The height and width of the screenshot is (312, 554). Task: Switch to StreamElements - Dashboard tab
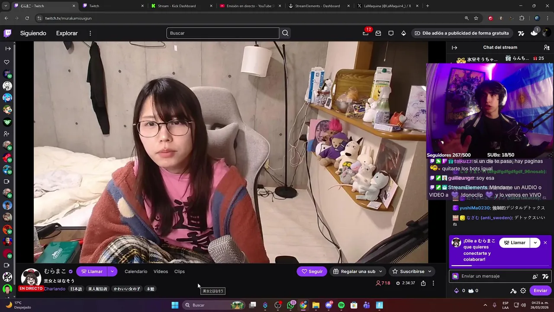pyautogui.click(x=318, y=6)
